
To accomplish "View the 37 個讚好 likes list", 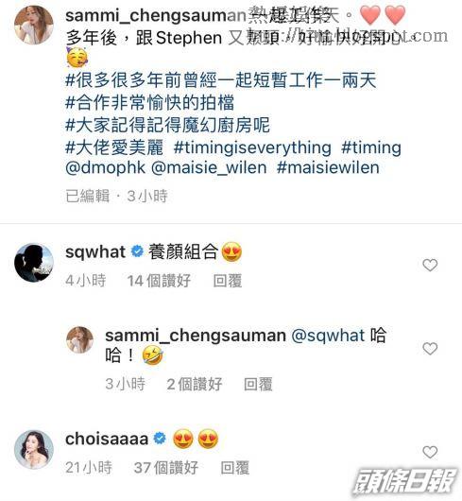I will [x=166, y=468].
